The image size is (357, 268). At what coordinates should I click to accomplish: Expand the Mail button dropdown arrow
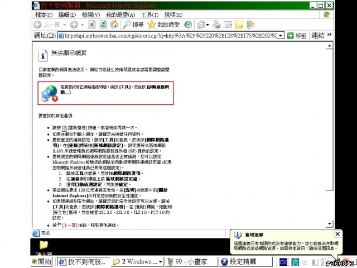point(208,25)
